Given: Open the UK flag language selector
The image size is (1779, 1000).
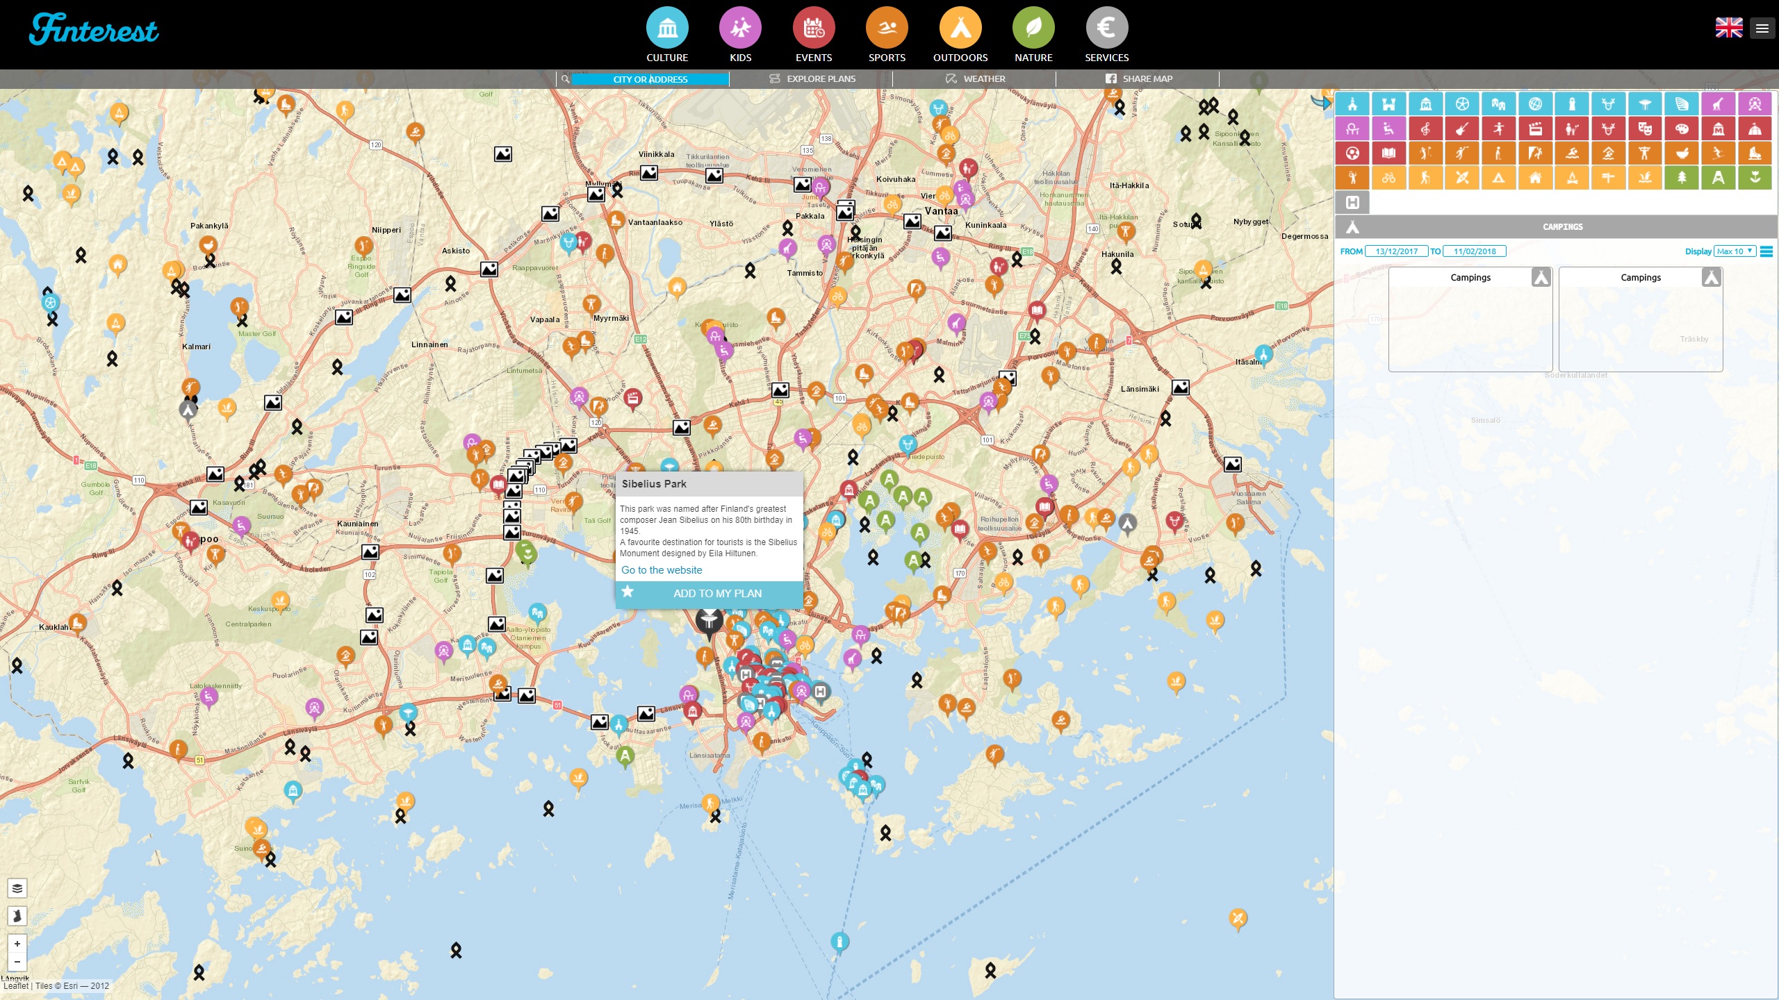Looking at the screenshot, I should [1729, 28].
